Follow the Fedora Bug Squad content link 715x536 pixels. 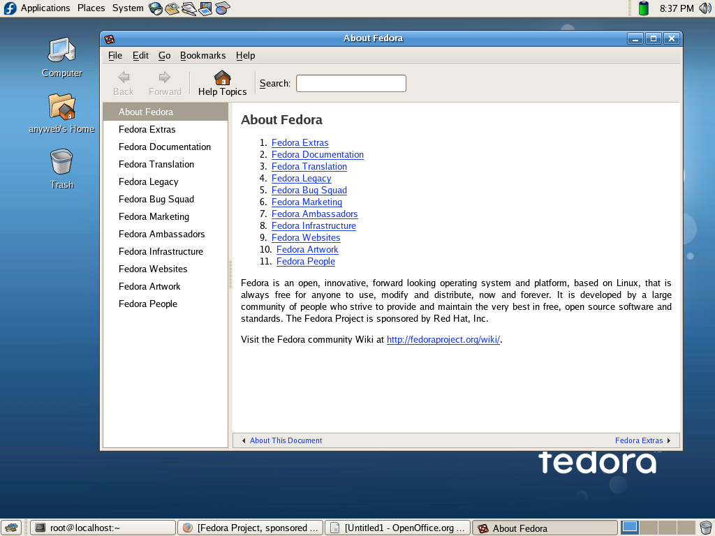pos(309,190)
